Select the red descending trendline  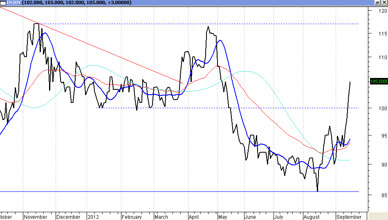91,45
